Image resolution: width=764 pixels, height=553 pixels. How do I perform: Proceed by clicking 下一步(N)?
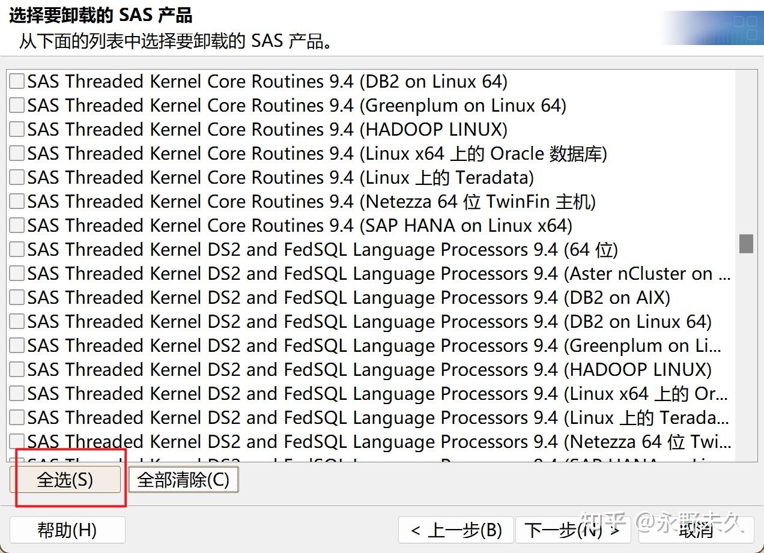572,530
